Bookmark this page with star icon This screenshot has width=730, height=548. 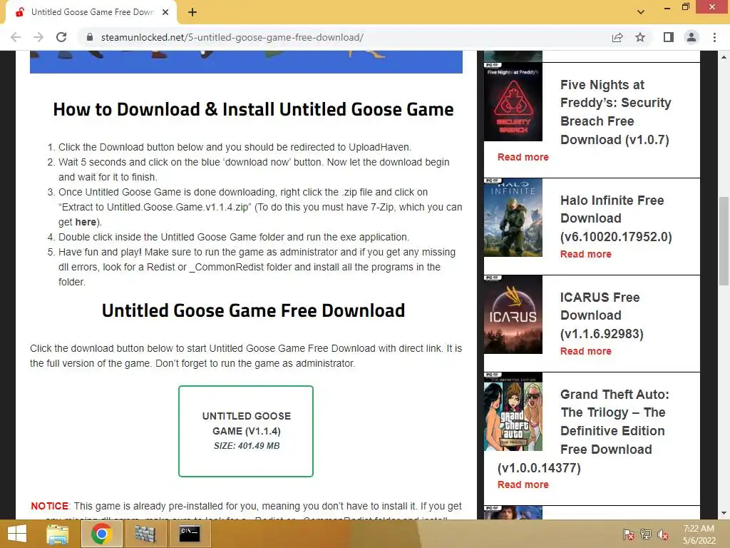(x=640, y=37)
